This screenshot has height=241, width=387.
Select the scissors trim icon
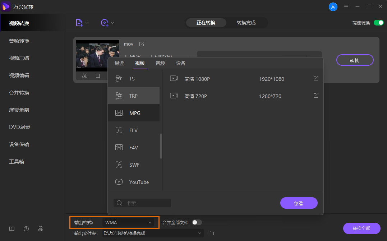tap(85, 76)
